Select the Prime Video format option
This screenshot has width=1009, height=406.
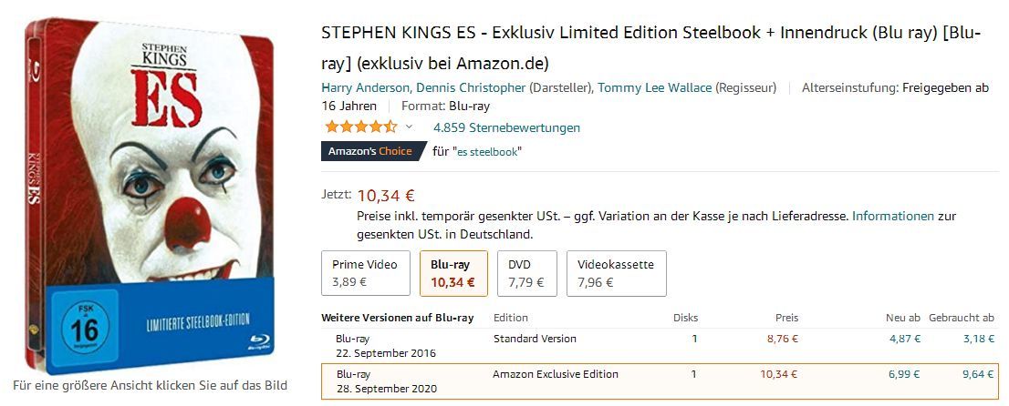coord(366,273)
